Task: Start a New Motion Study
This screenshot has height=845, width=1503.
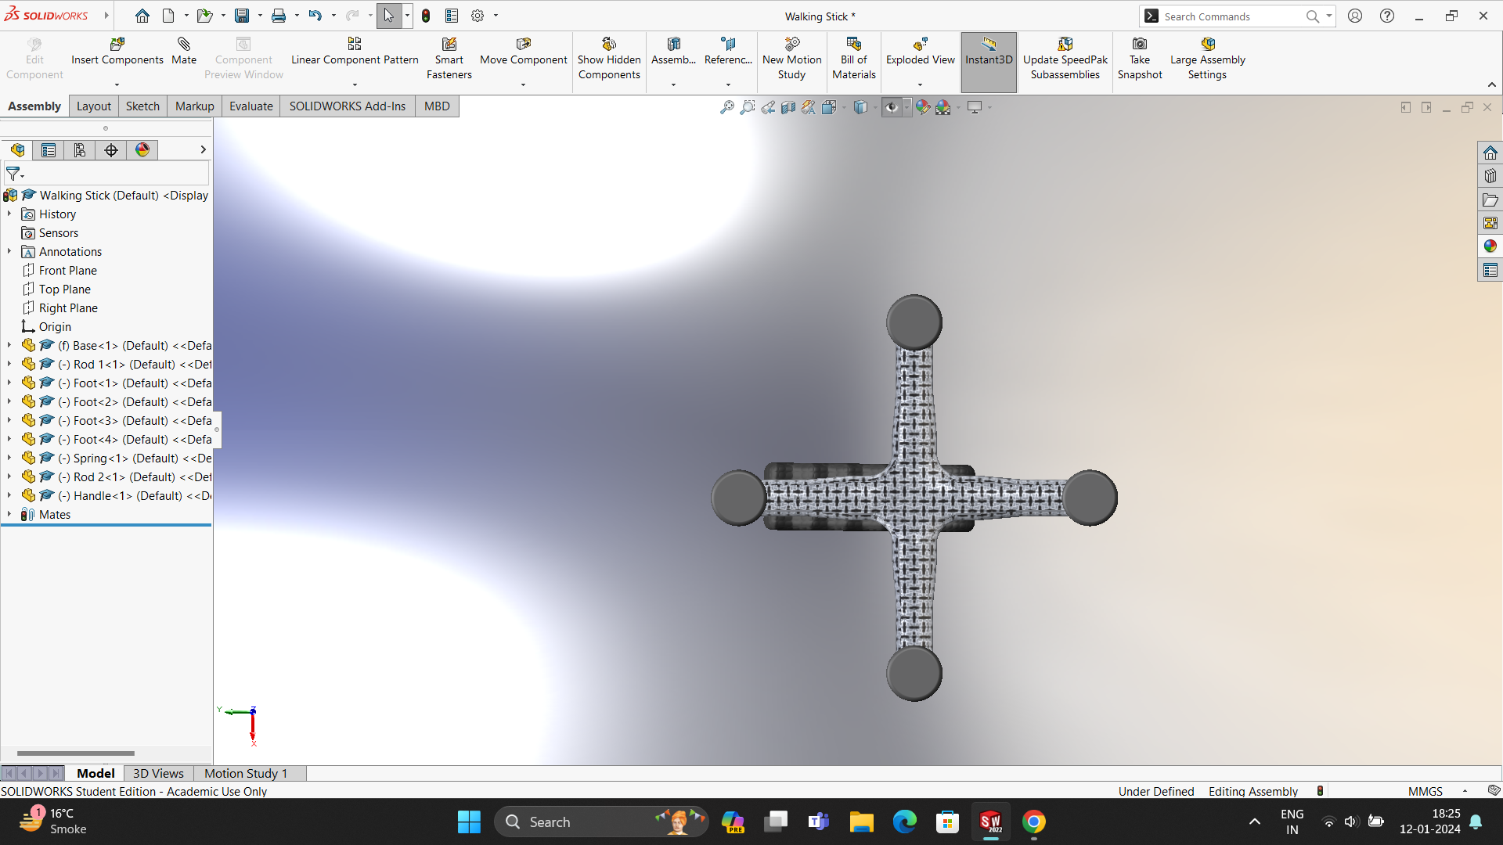Action: [791, 59]
